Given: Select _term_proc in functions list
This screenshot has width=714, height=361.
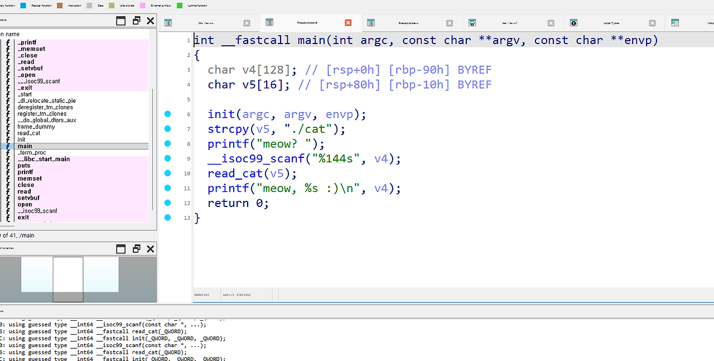Looking at the screenshot, I should coord(32,152).
